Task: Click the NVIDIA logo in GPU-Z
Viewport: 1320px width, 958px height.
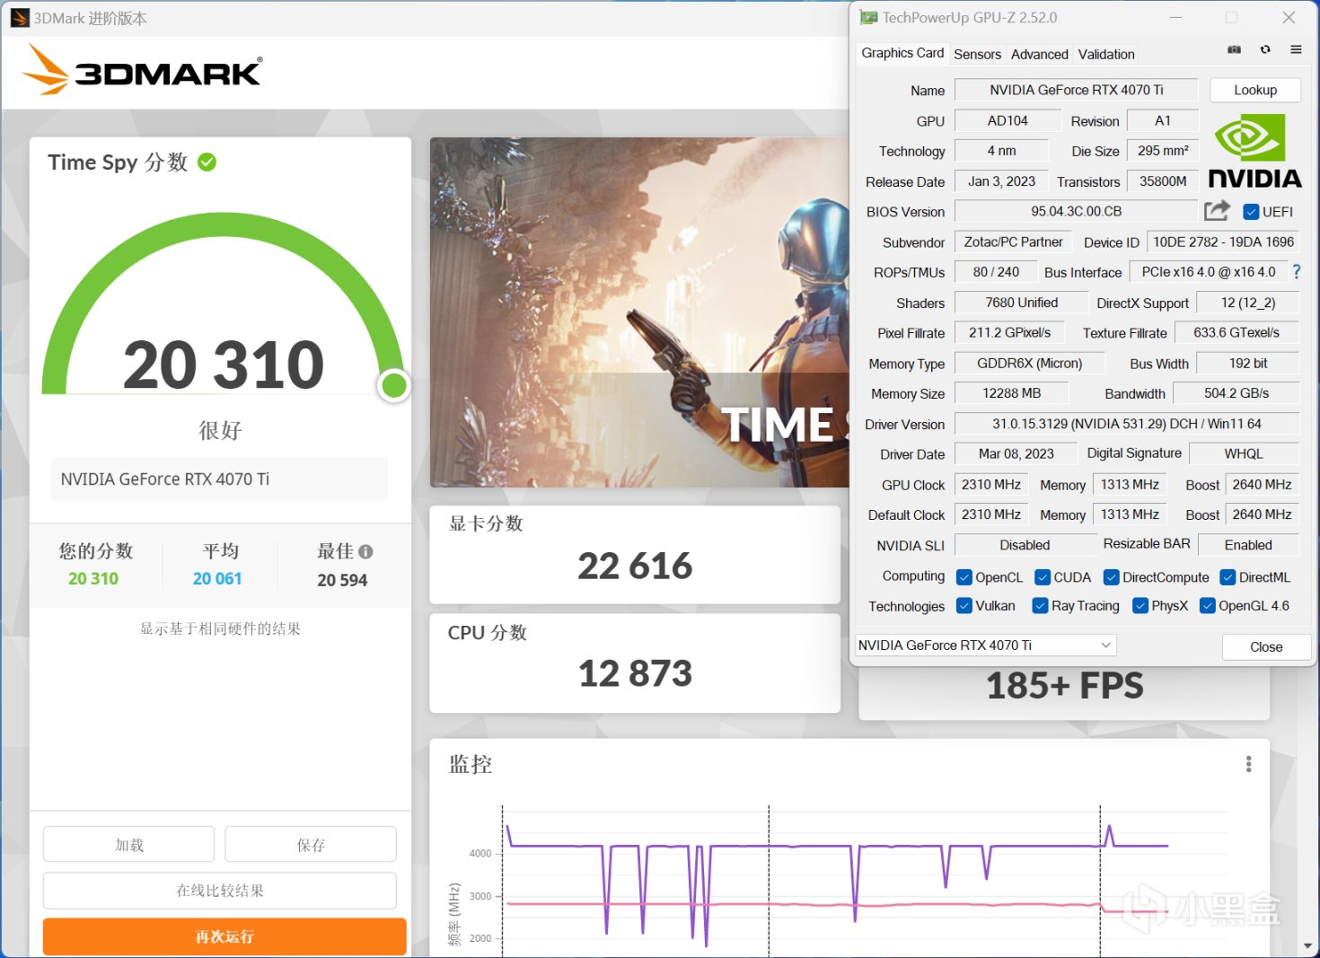Action: (1254, 152)
